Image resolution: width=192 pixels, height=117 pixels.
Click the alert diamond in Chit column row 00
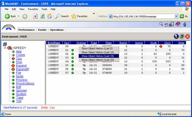click(161, 46)
